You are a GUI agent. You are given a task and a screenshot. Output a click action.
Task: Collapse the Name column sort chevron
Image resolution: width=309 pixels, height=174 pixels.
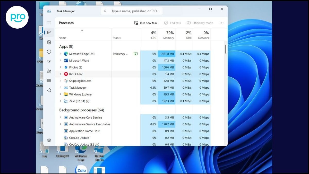point(82,30)
